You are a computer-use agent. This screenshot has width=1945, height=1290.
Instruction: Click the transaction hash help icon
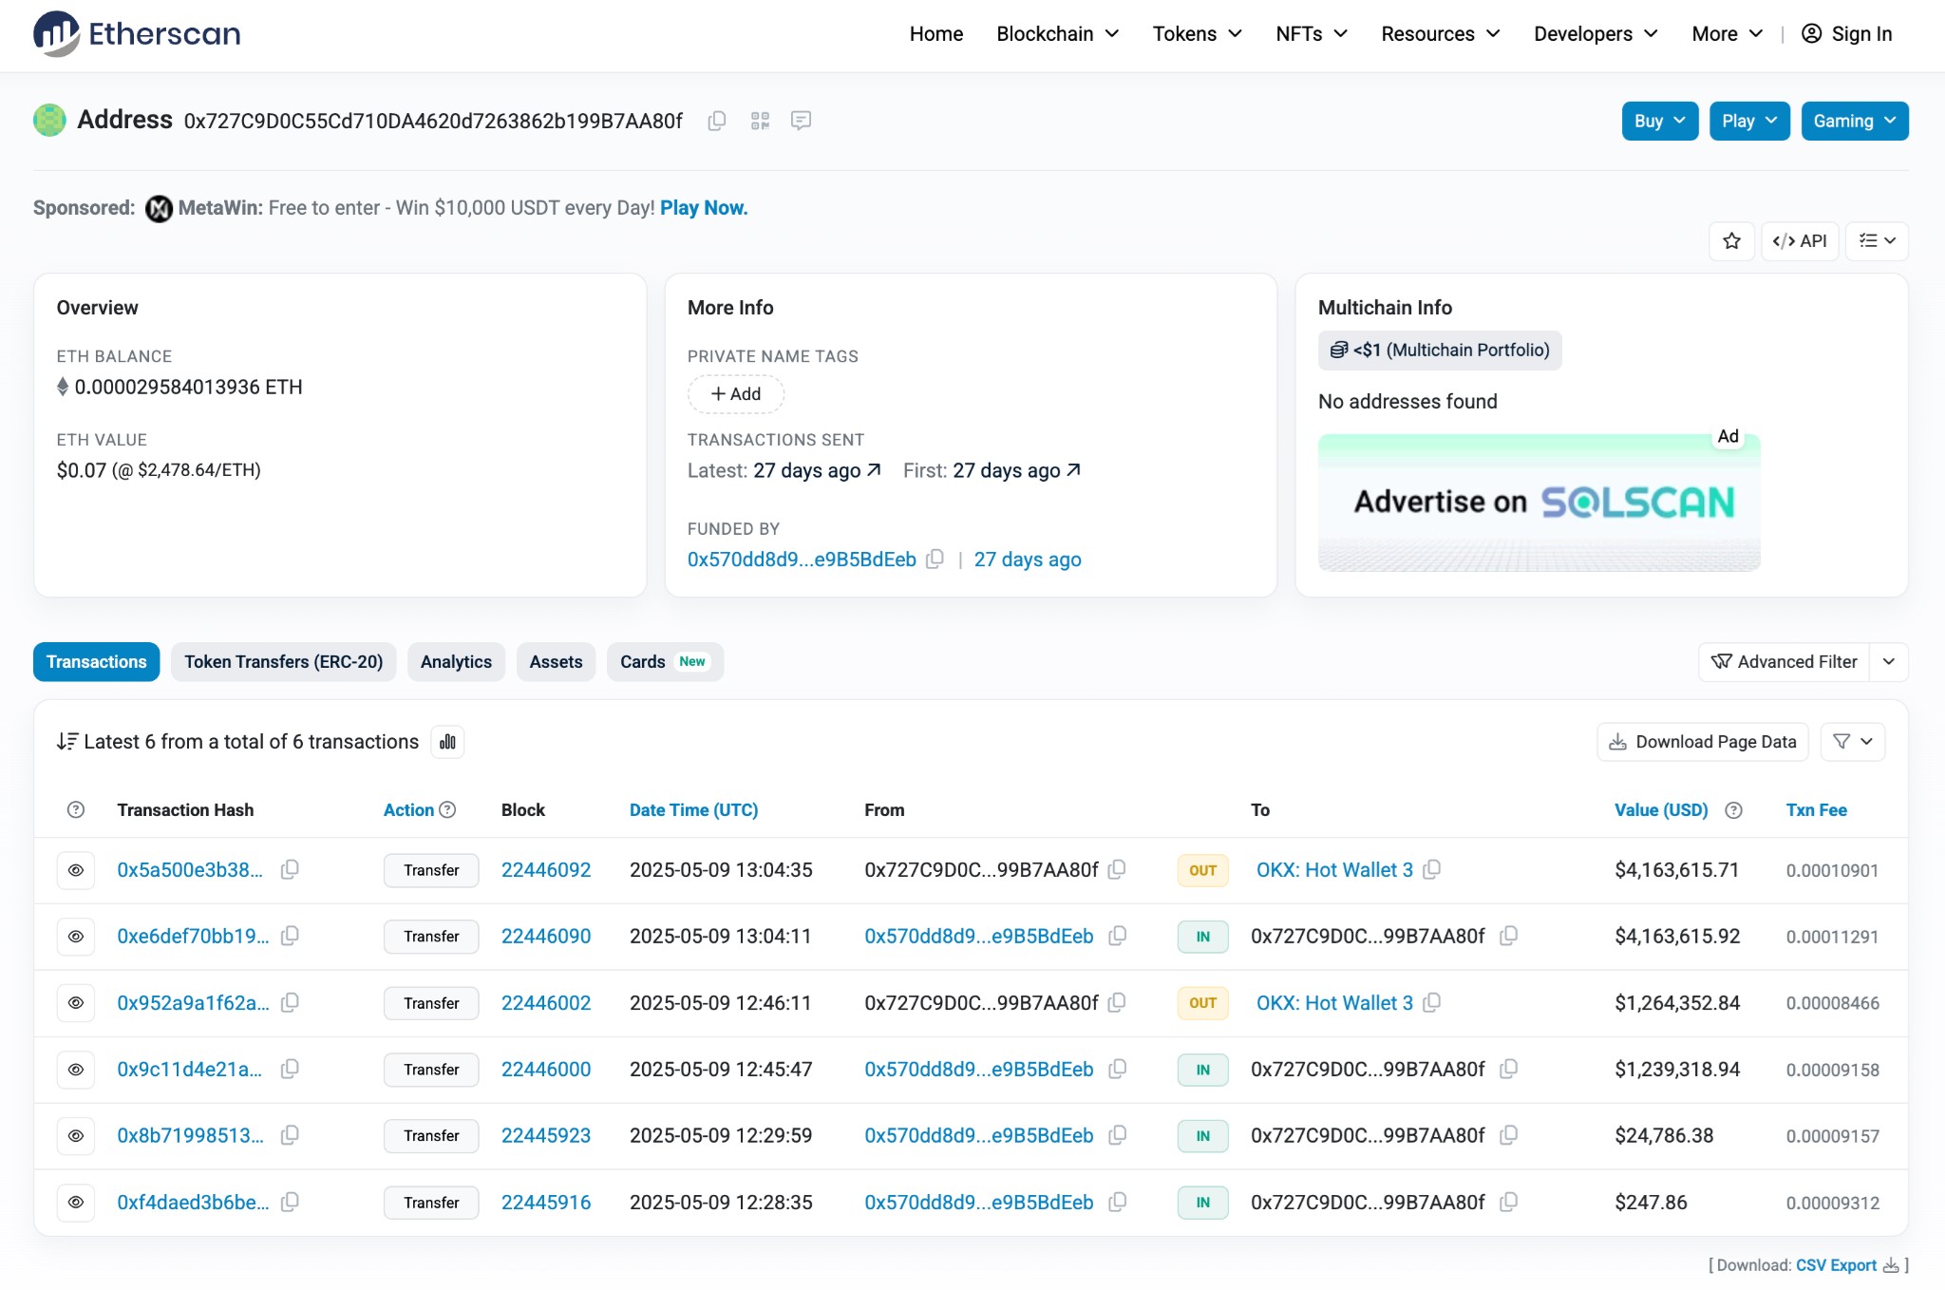coord(76,809)
